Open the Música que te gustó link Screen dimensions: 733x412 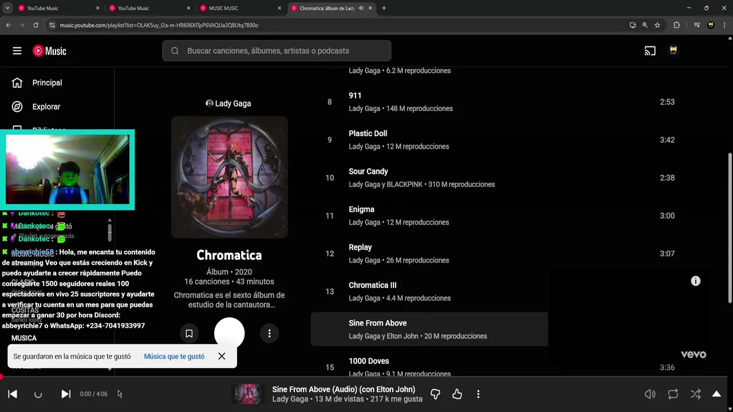click(x=174, y=356)
